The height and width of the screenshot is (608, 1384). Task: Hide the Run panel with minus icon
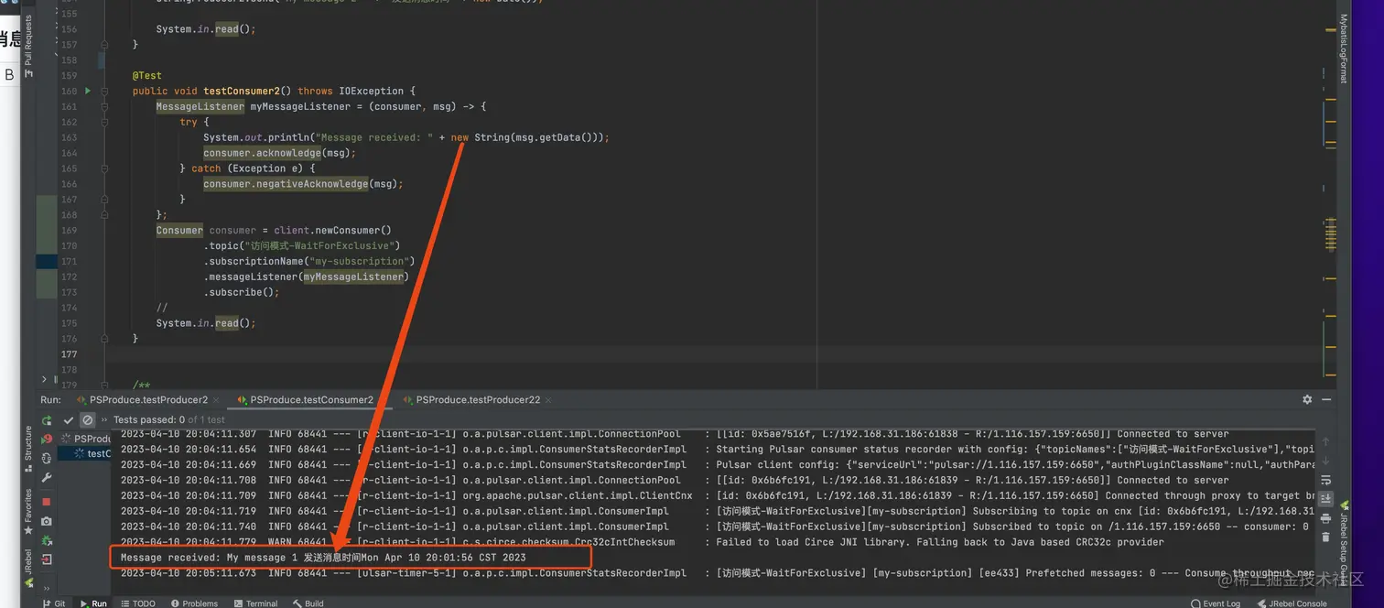pos(1326,399)
